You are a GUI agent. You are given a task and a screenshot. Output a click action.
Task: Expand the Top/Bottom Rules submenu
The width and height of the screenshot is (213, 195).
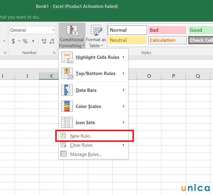coord(95,74)
